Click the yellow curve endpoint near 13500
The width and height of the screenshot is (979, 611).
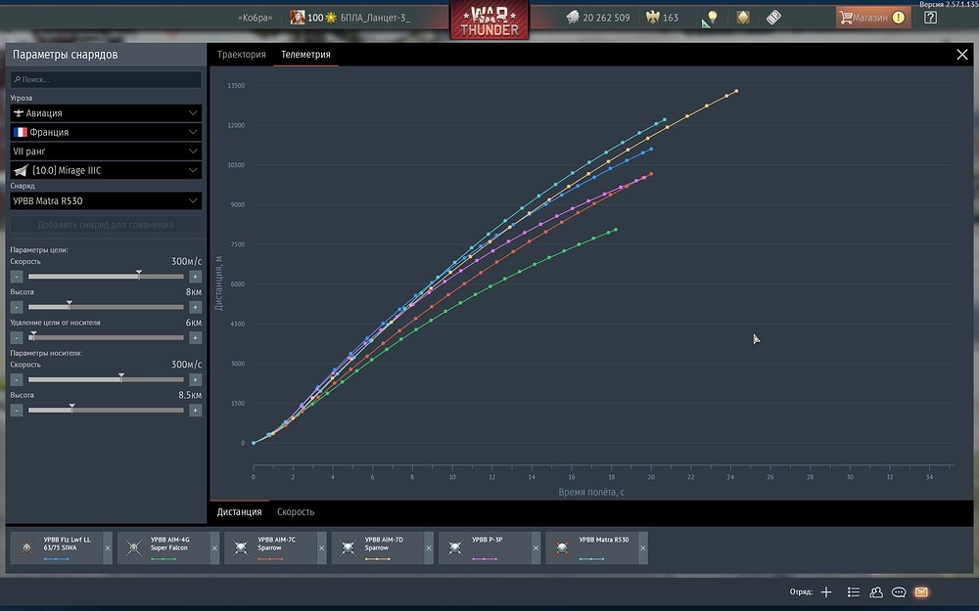tap(737, 91)
